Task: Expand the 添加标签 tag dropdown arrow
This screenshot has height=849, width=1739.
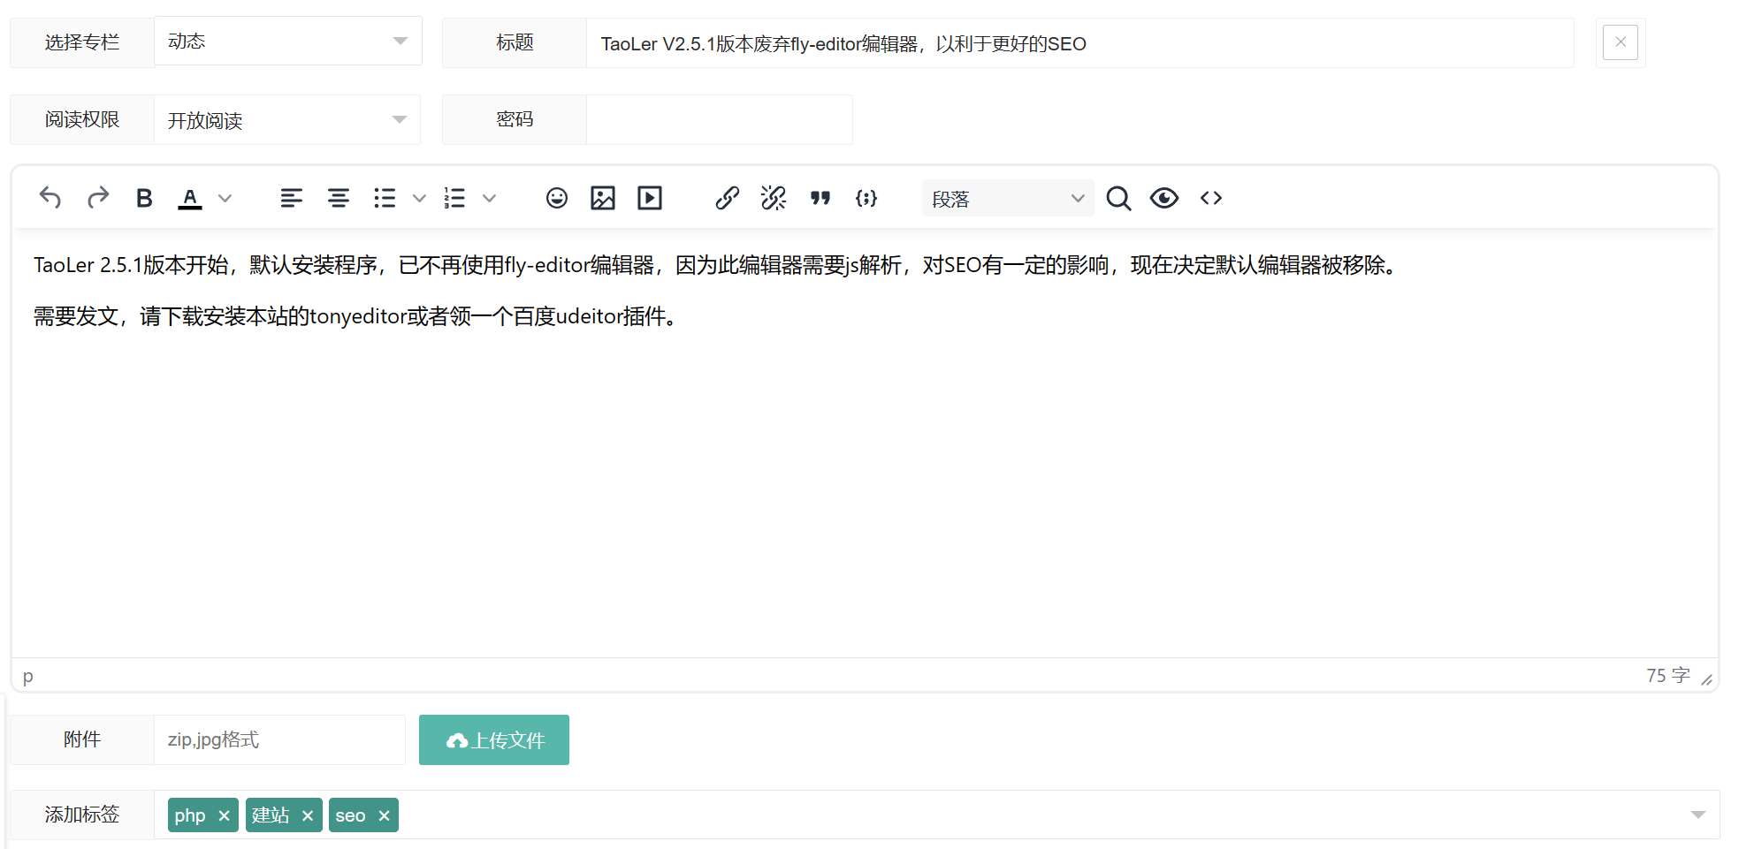Action: pos(1697,815)
